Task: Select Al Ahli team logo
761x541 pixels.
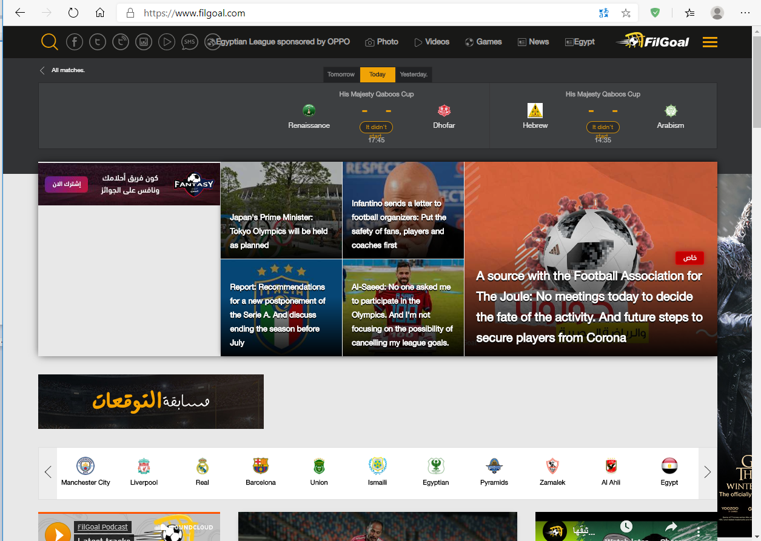Action: 611,466
